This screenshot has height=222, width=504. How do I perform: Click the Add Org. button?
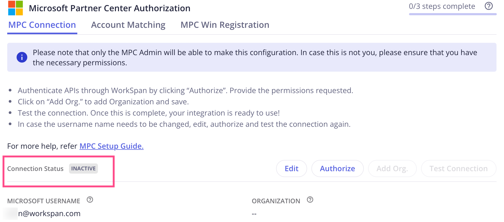pyautogui.click(x=392, y=169)
